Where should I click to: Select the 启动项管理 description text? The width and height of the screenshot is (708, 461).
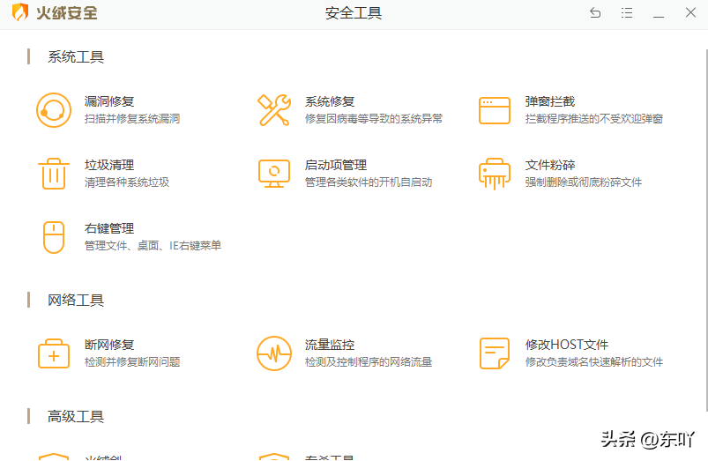(x=369, y=182)
